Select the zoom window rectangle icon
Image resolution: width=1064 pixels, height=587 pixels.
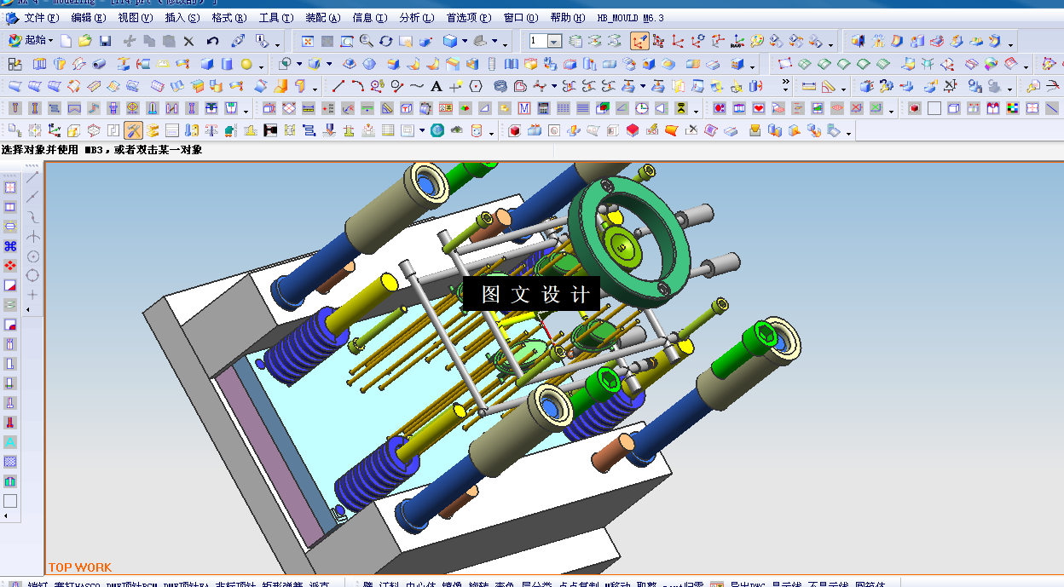[347, 41]
